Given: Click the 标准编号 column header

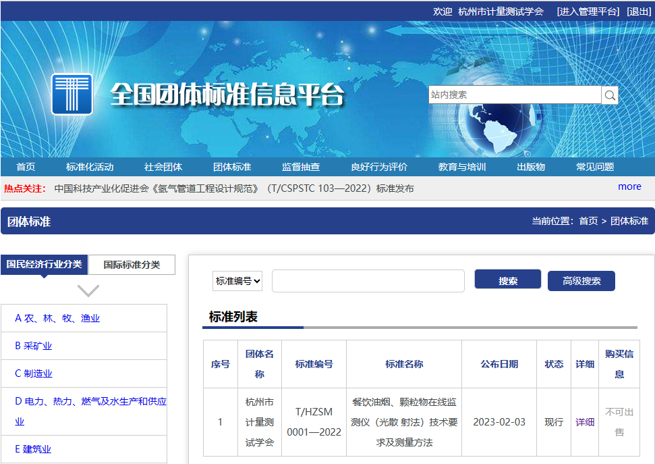Looking at the screenshot, I should coord(314,364).
